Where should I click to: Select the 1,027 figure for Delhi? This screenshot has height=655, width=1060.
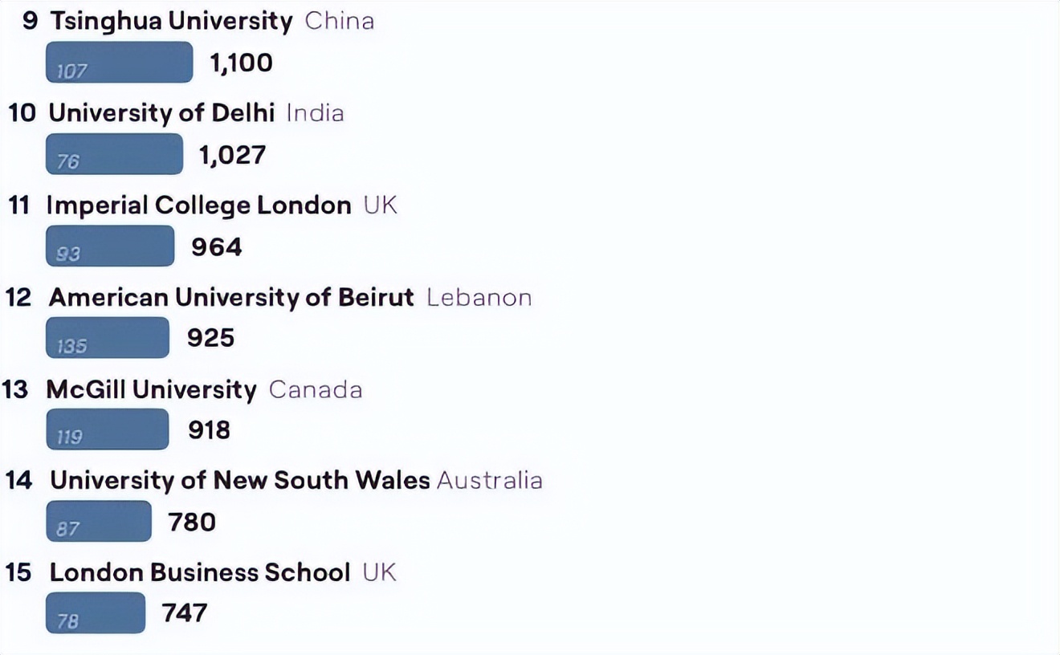(232, 154)
